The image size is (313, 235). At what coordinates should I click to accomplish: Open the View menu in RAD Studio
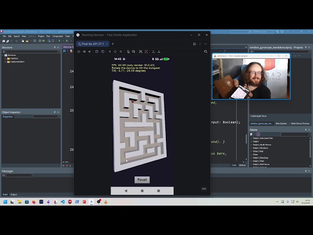[24, 36]
